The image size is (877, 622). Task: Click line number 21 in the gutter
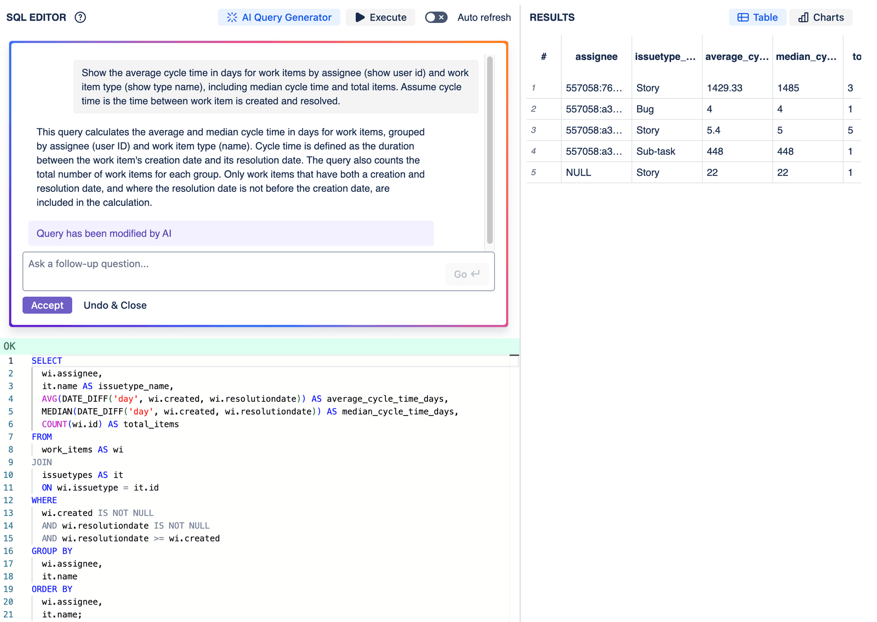pyautogui.click(x=8, y=615)
